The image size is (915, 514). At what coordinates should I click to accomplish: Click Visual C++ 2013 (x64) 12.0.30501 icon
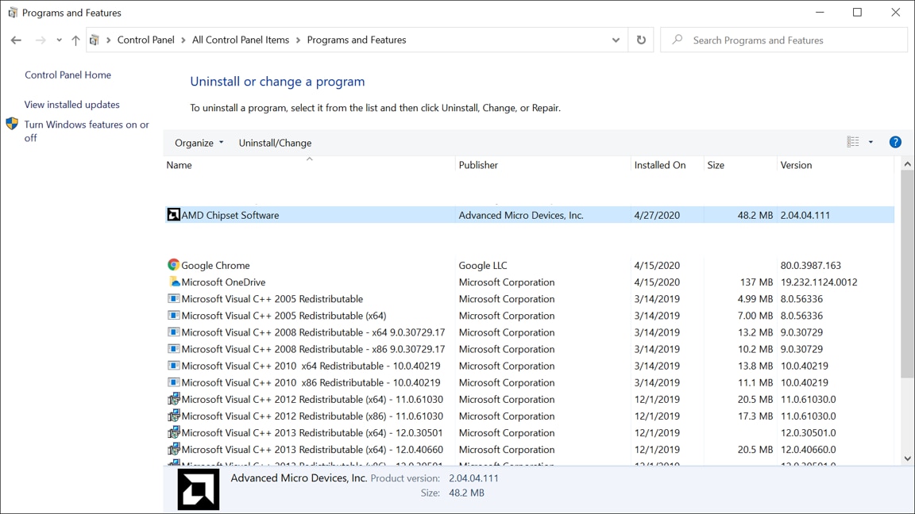click(173, 433)
